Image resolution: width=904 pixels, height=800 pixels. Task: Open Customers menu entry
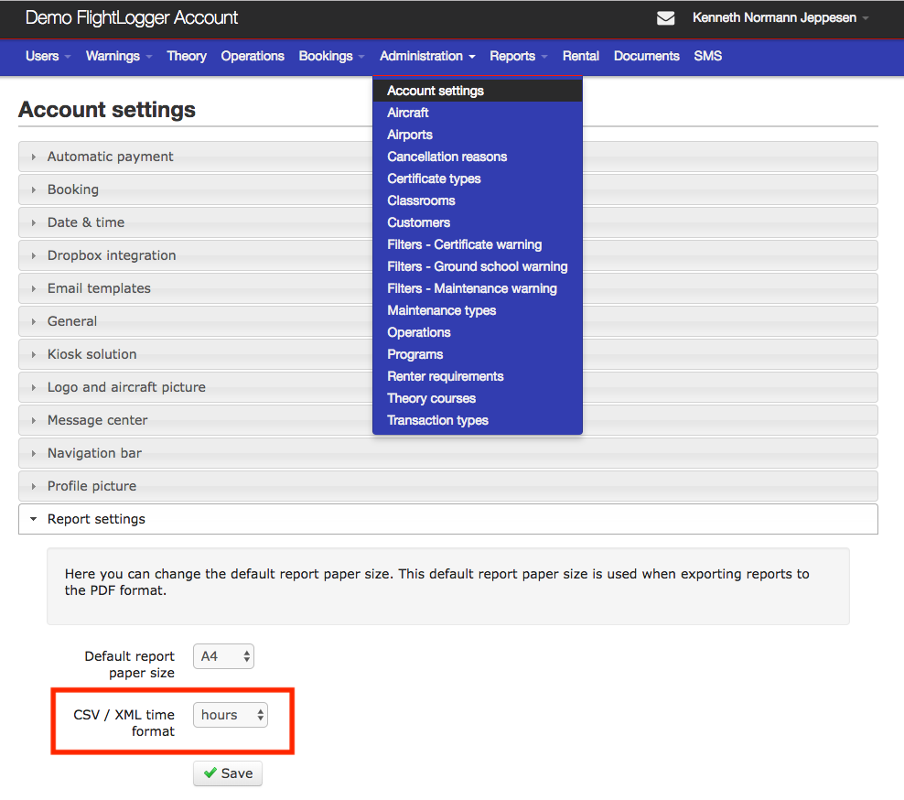(478, 222)
